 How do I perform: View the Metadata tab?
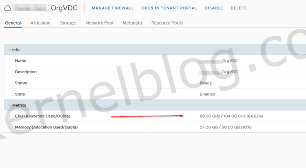point(132,23)
